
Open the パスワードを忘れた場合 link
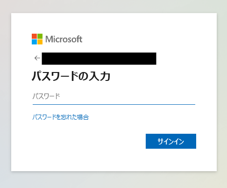click(61, 117)
